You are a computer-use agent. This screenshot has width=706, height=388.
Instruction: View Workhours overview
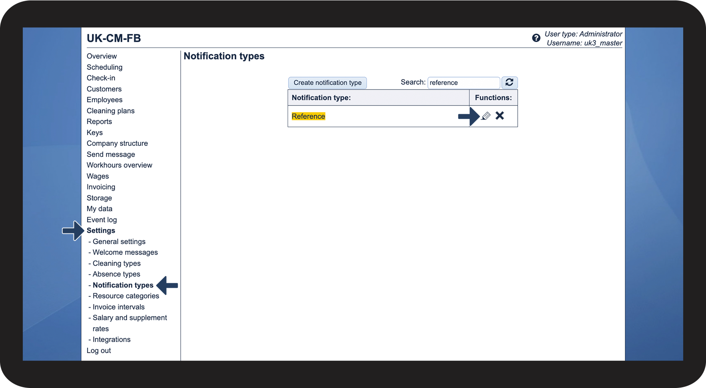coord(119,165)
